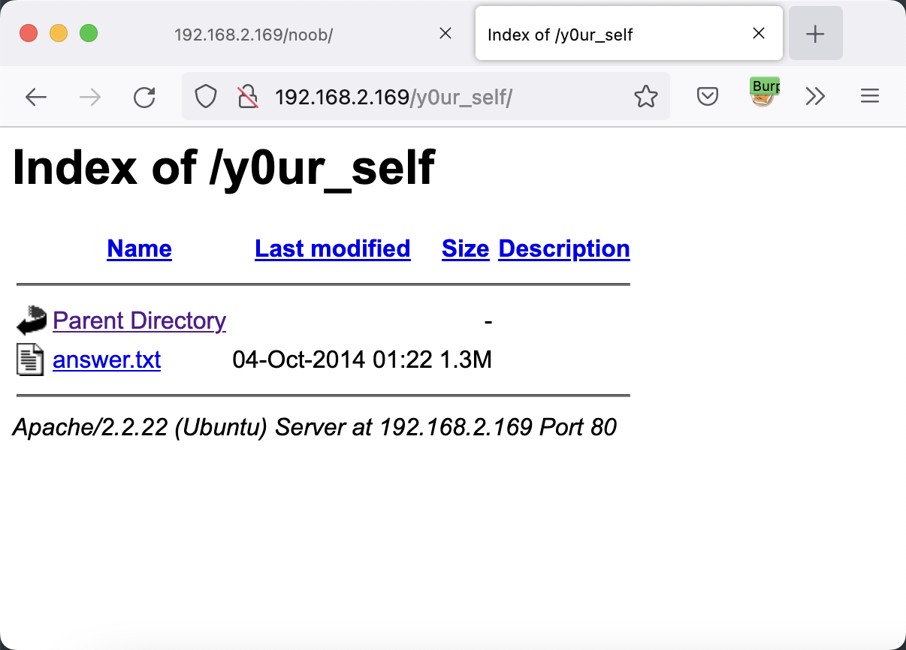Close the 192.168.2.169/noob/ tab
This screenshot has height=650, width=906.
445,34
